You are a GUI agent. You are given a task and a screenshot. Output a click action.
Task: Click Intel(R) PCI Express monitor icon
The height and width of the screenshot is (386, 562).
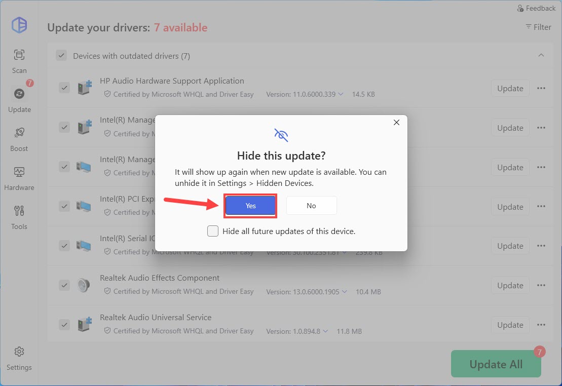click(x=84, y=206)
